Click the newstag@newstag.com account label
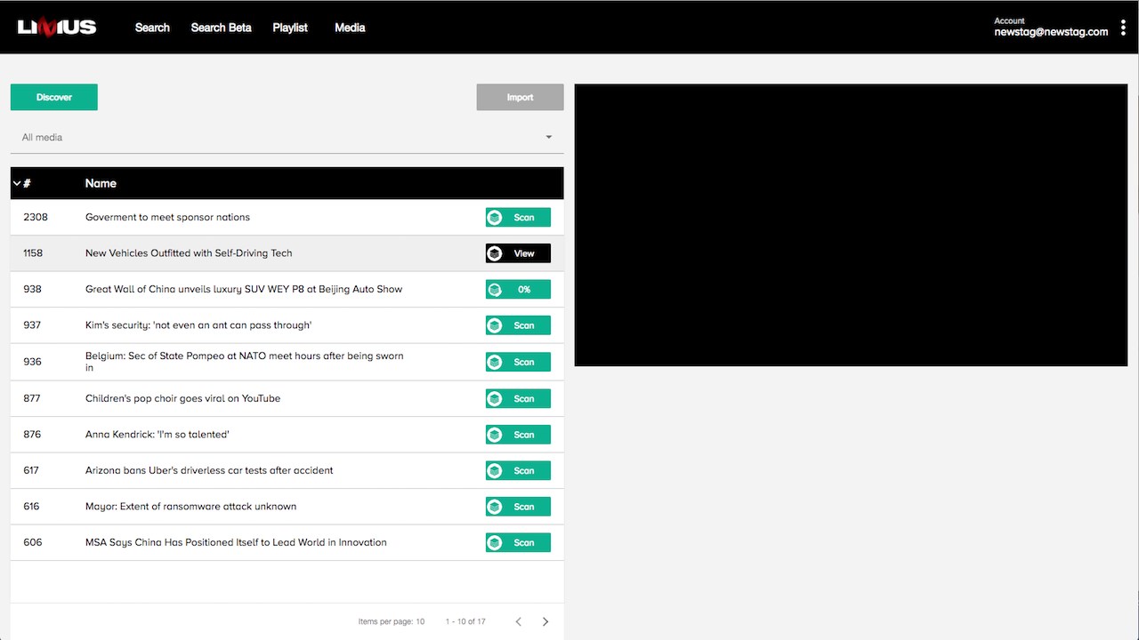The height and width of the screenshot is (640, 1139). click(x=1051, y=32)
